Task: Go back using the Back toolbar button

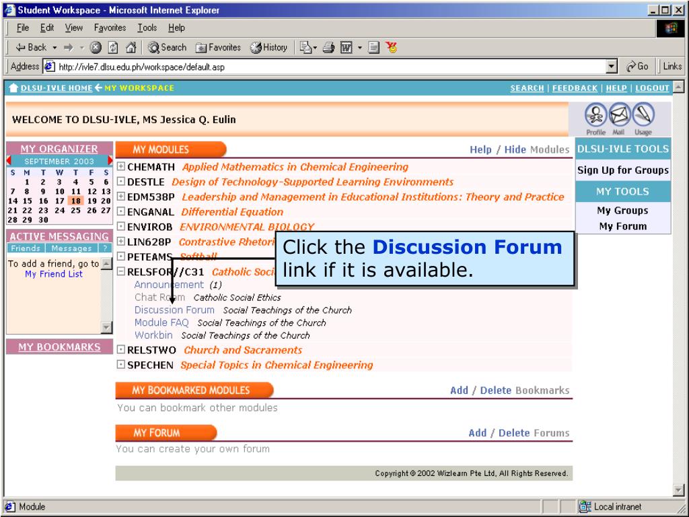Action: [31, 48]
